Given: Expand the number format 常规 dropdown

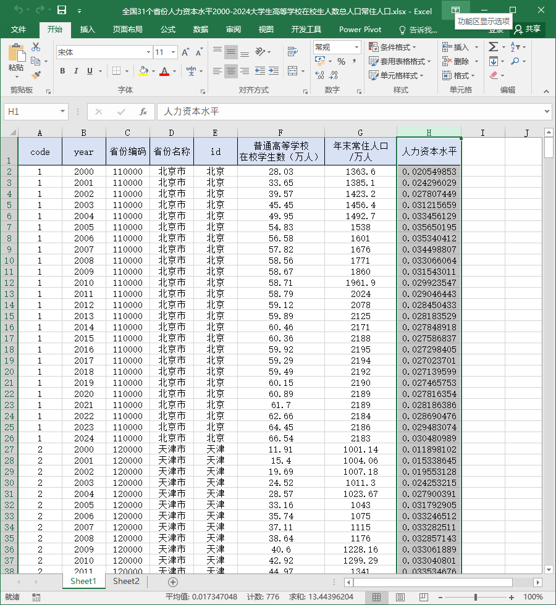Looking at the screenshot, I should (357, 47).
